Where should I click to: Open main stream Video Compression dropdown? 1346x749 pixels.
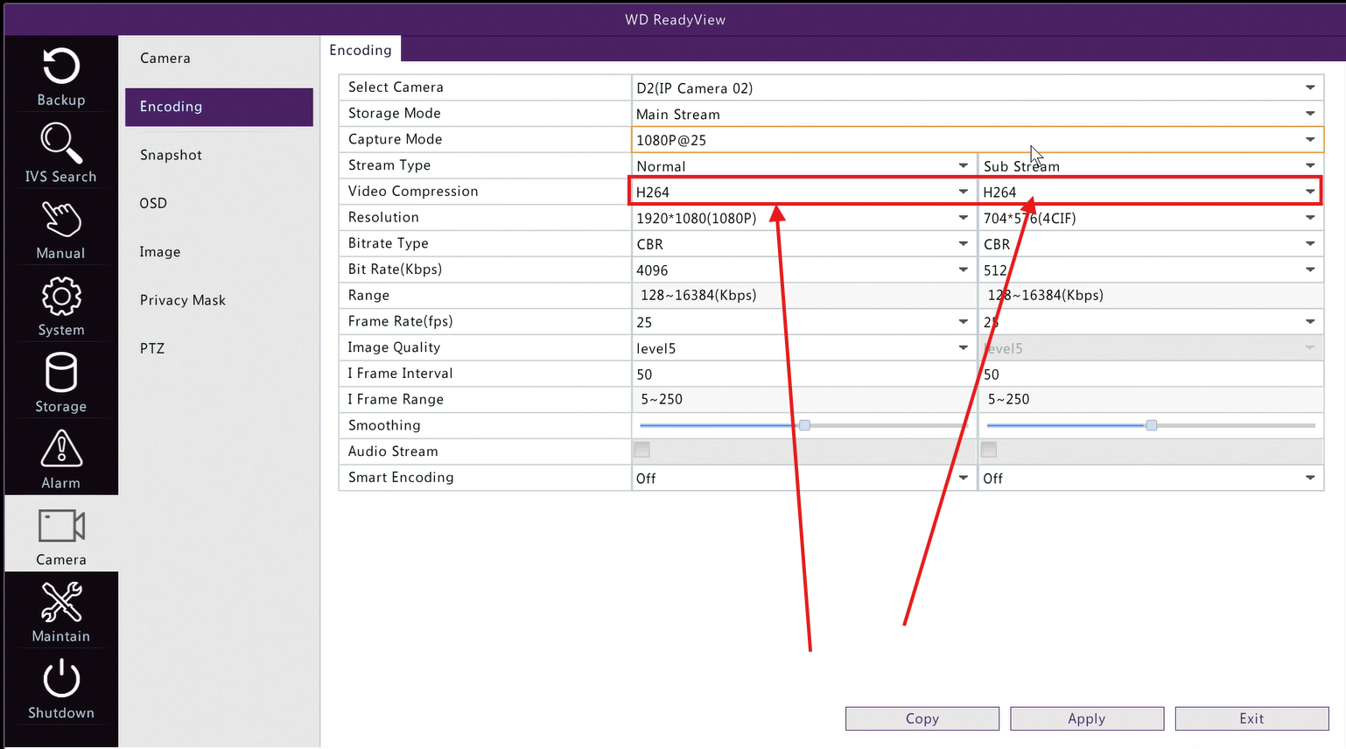pyautogui.click(x=803, y=192)
